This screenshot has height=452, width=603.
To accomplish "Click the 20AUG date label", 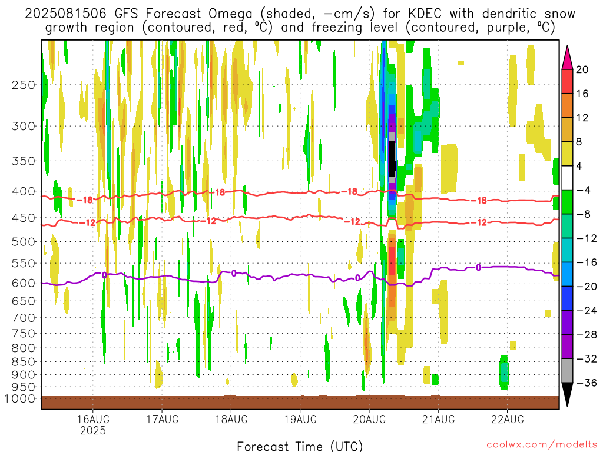I will coord(369,419).
